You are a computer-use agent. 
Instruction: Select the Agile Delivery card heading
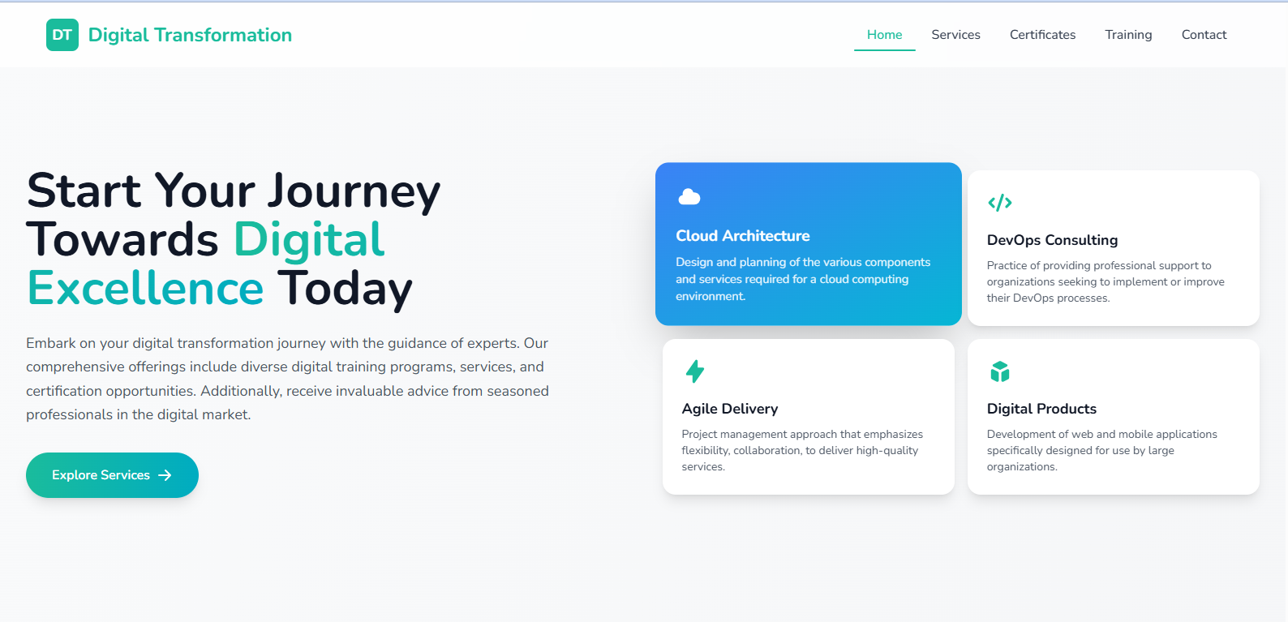point(730,409)
